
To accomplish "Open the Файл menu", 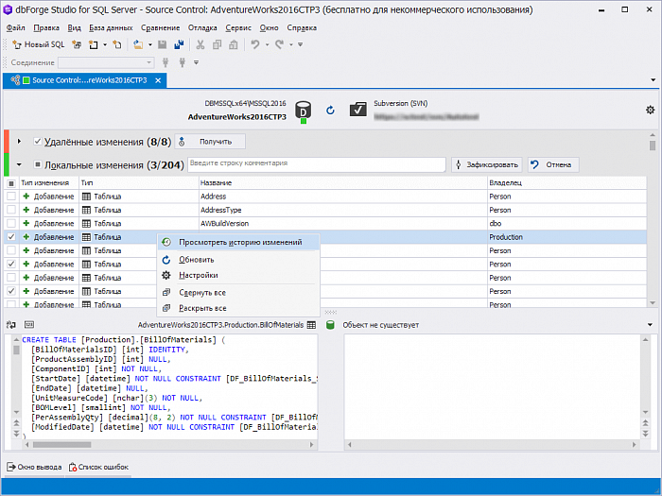I will [16, 27].
